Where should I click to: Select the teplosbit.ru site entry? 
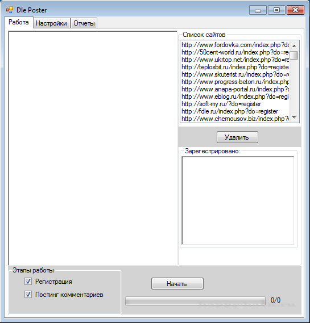tap(235, 67)
